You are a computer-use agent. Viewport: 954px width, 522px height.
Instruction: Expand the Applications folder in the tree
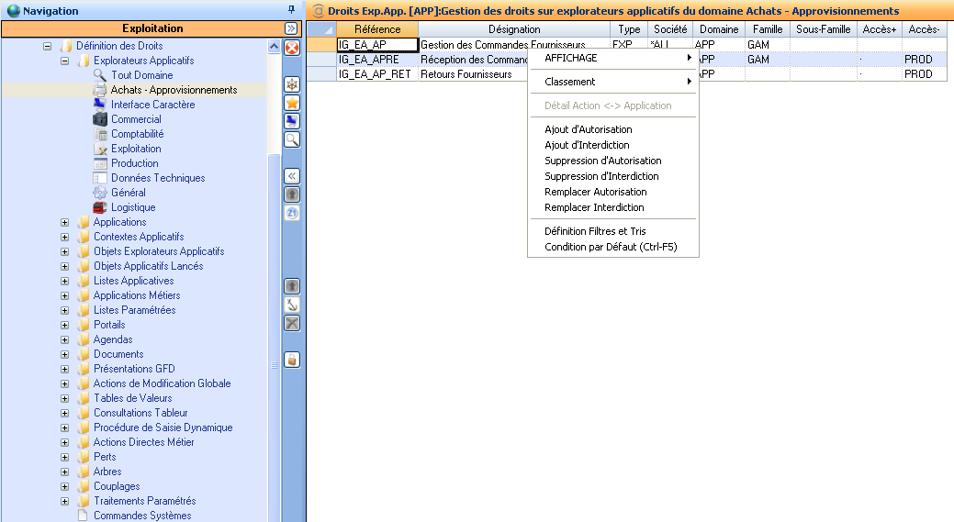[x=64, y=222]
